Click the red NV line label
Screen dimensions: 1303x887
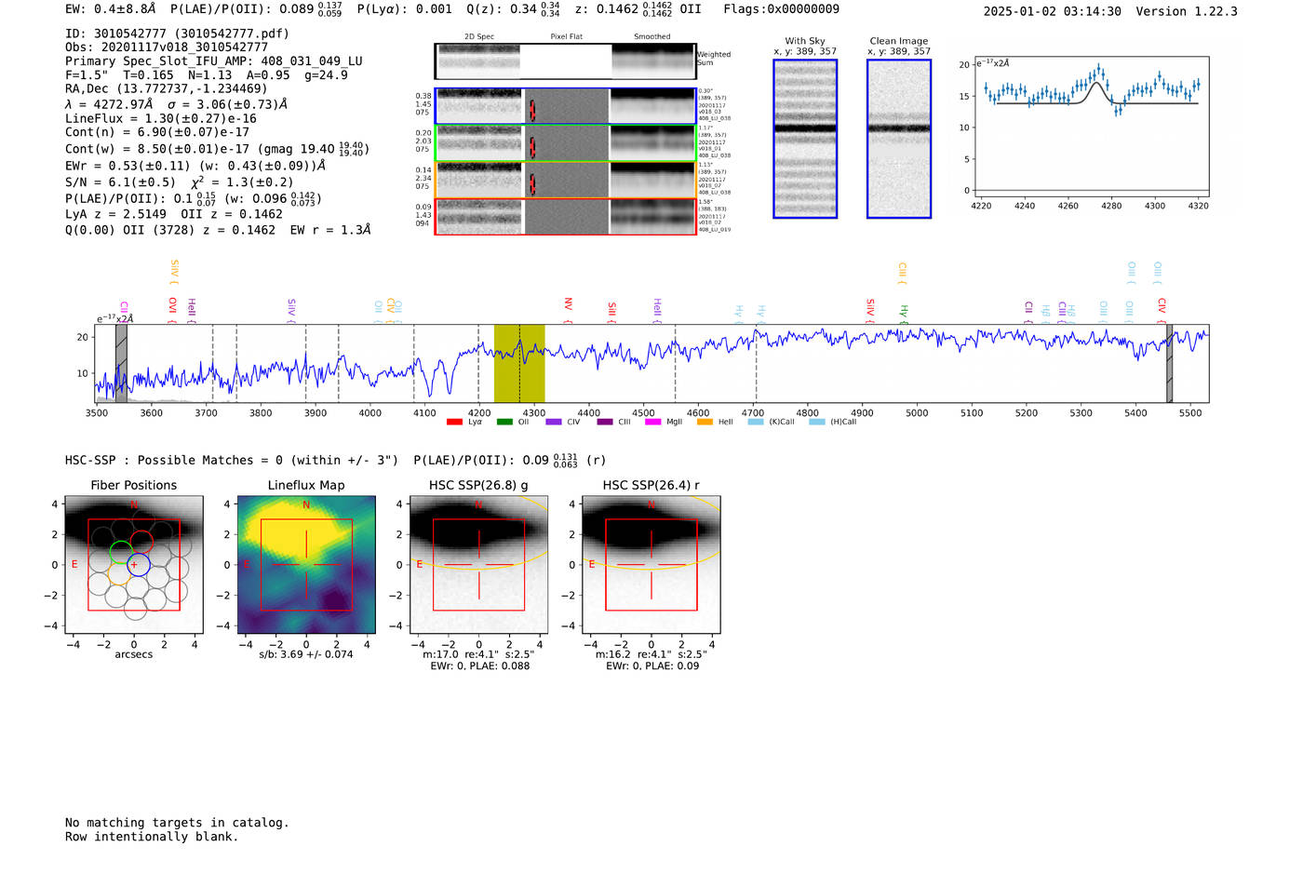[568, 306]
